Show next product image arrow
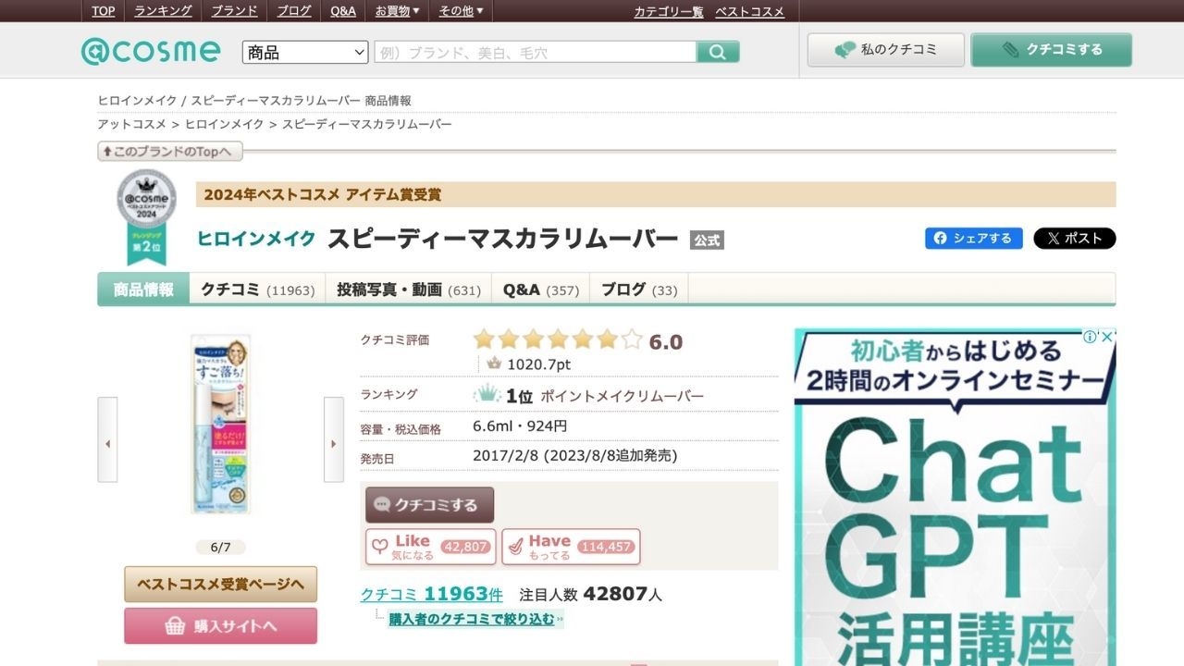1184x666 pixels. point(334,439)
